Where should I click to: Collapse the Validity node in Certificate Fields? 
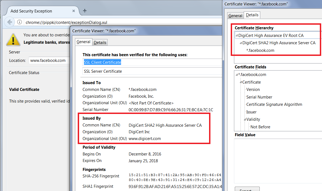pyautogui.click(x=245, y=120)
